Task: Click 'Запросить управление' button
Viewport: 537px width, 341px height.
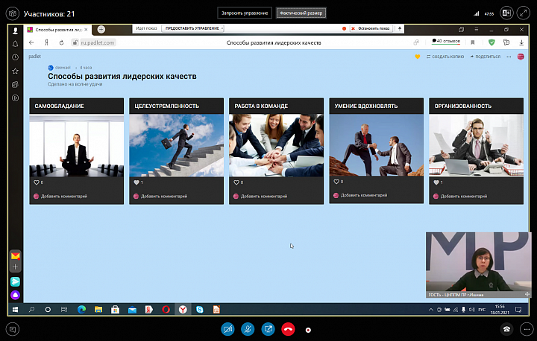Action: tap(244, 13)
